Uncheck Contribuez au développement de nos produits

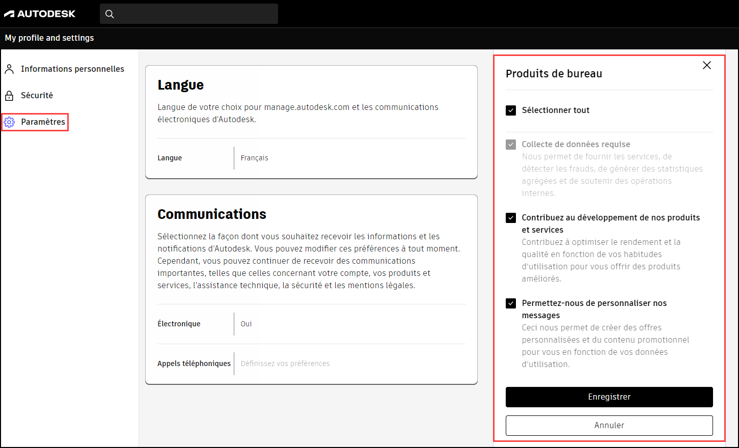[511, 218]
